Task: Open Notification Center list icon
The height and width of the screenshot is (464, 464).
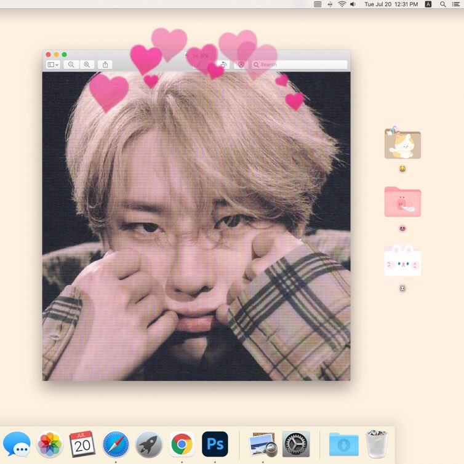Action: (x=456, y=4)
